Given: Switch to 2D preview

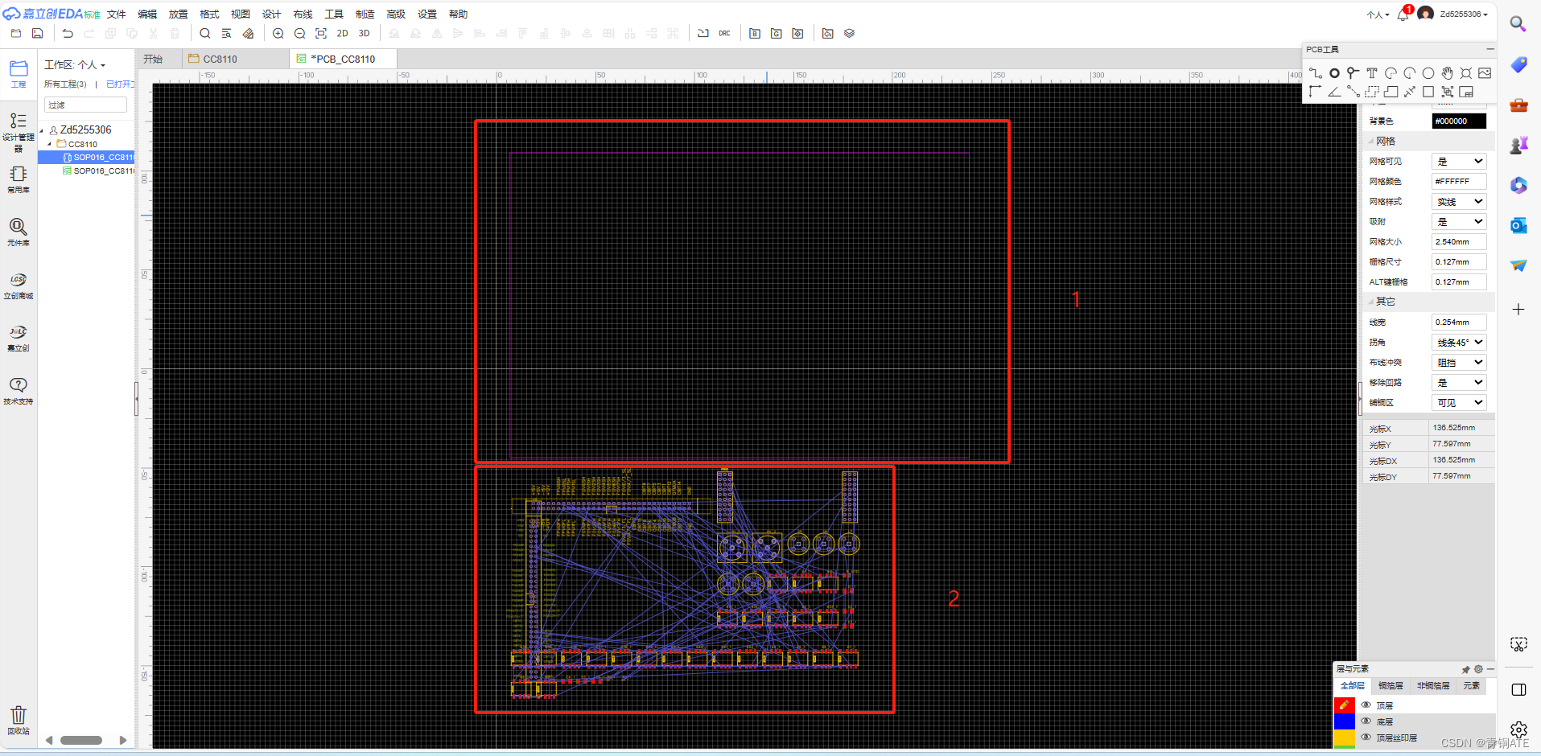Looking at the screenshot, I should (343, 33).
